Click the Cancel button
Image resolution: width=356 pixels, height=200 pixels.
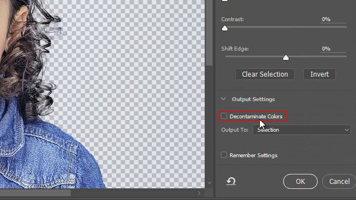[x=339, y=182]
